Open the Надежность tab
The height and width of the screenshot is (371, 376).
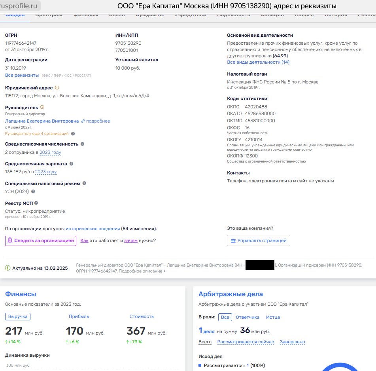(x=234, y=15)
